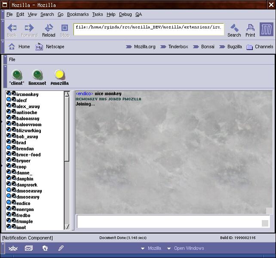Click the Back navigation arrow icon

tap(12, 28)
